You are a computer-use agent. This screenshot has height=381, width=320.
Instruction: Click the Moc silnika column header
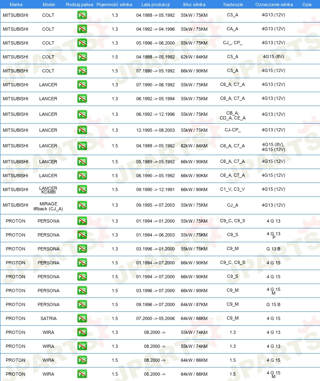pos(194,5)
